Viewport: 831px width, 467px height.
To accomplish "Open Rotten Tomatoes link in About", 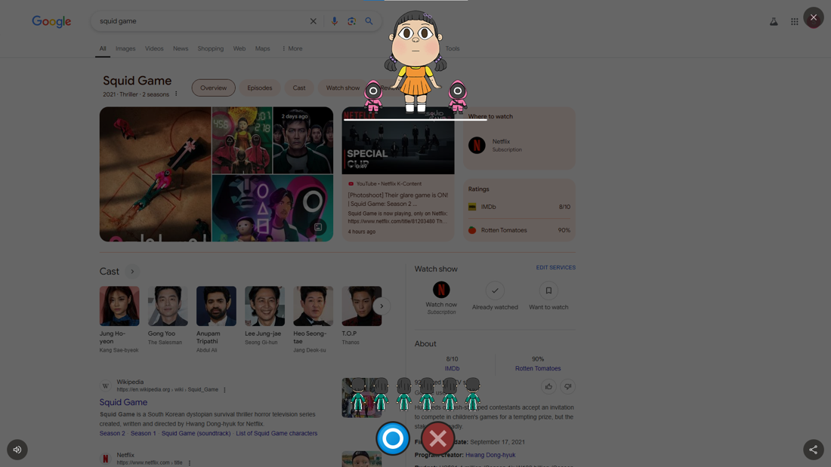I will [537, 368].
